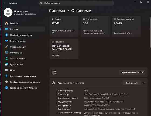The image size is (151, 116).
Task: Click the info icon beside Характеристики устройства
Action: point(53,83)
